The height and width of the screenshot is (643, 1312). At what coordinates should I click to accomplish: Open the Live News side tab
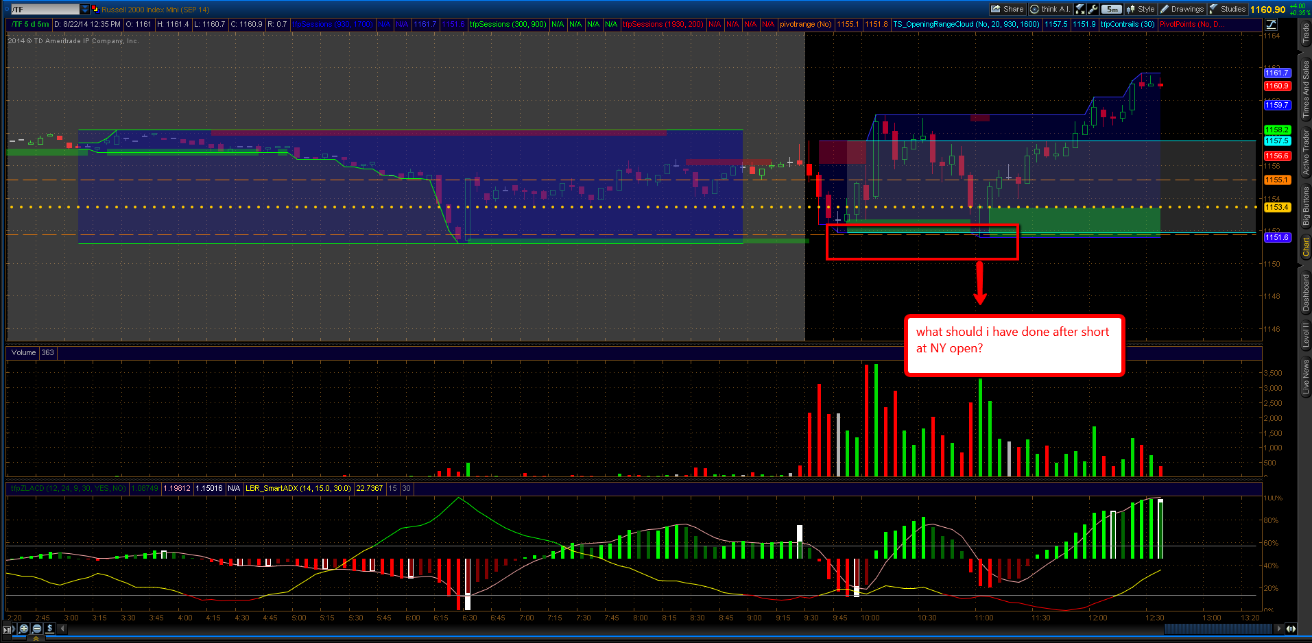point(1306,377)
